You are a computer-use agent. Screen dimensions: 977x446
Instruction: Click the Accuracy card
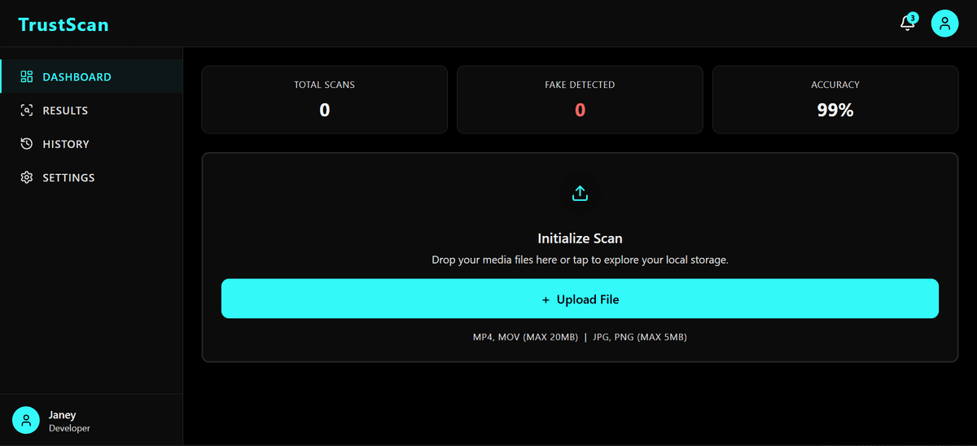[x=835, y=99]
